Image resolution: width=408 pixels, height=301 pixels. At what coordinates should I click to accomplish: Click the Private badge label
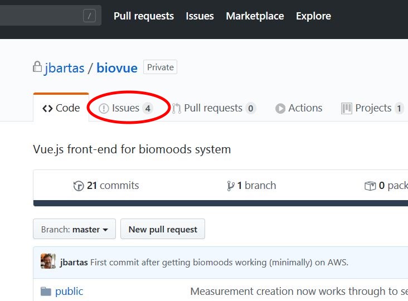(161, 67)
